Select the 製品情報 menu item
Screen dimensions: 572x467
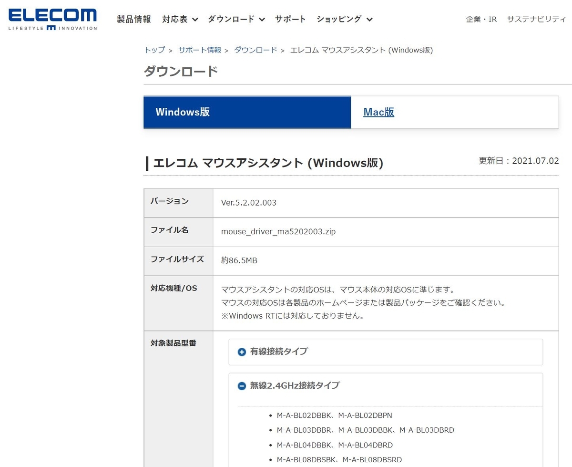tap(133, 19)
